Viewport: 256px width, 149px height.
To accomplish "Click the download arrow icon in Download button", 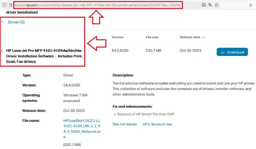I will point(223,52).
